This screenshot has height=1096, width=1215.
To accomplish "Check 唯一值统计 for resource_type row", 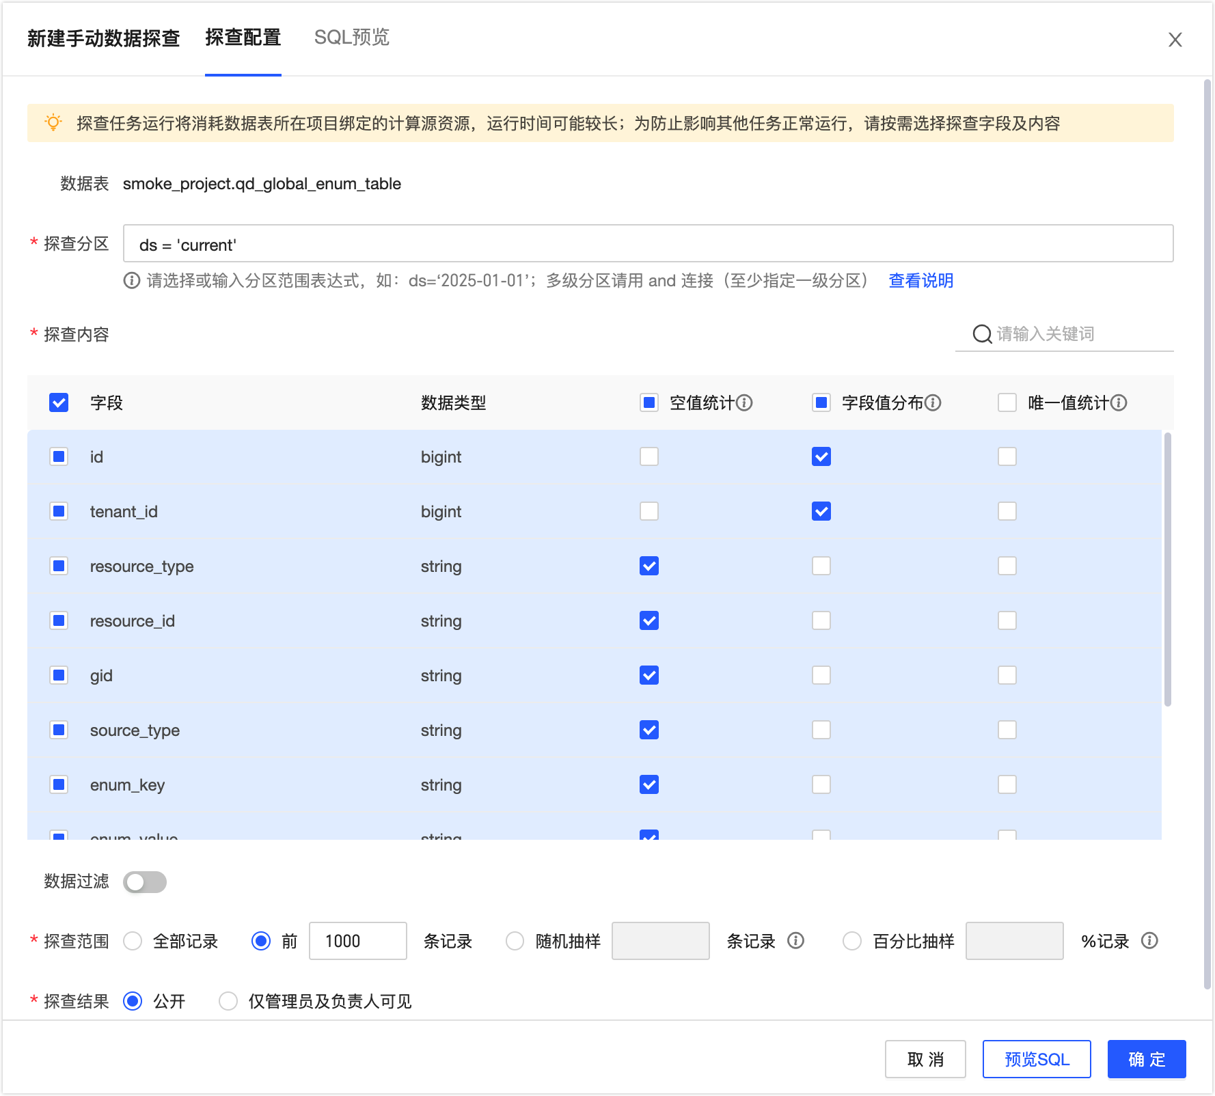I will tap(1007, 566).
